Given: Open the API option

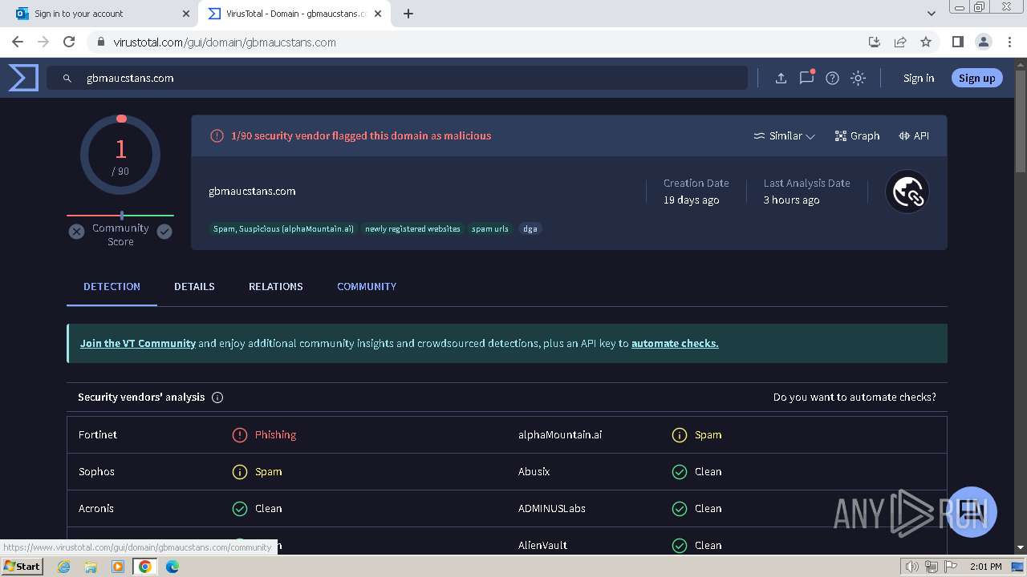Looking at the screenshot, I should point(913,136).
